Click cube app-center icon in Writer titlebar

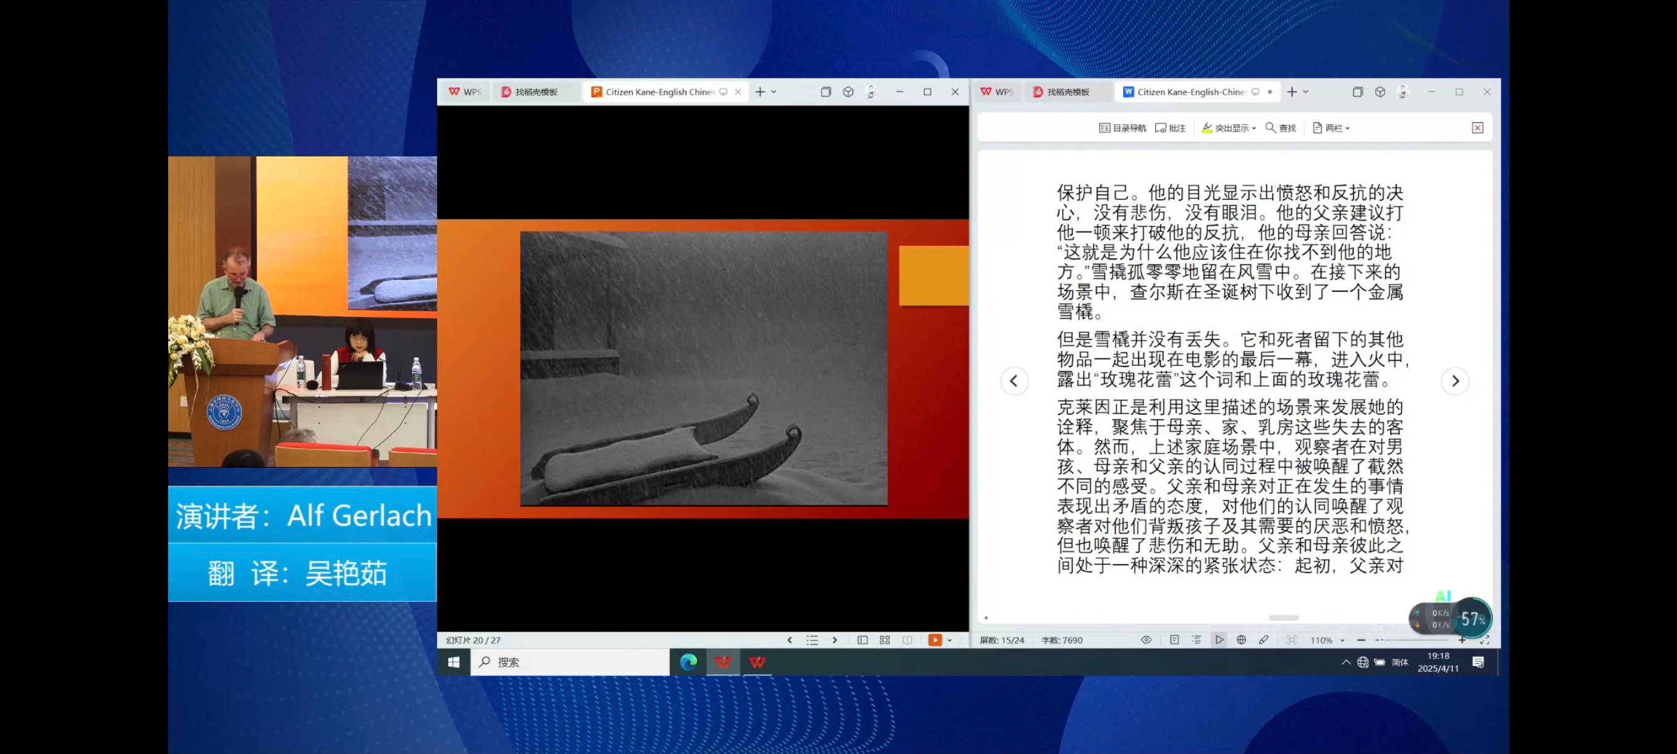[x=1380, y=91]
